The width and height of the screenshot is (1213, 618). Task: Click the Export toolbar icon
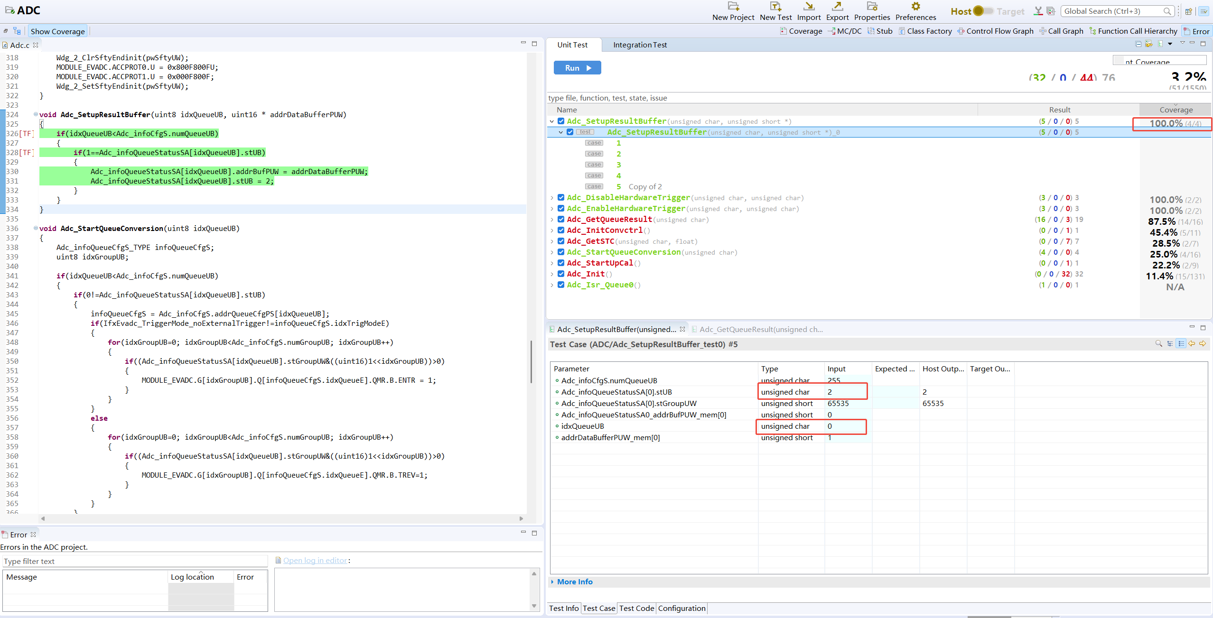[x=837, y=7]
